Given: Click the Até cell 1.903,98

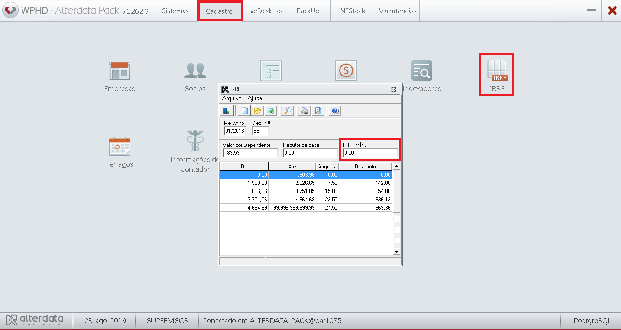Looking at the screenshot, I should pos(292,174).
